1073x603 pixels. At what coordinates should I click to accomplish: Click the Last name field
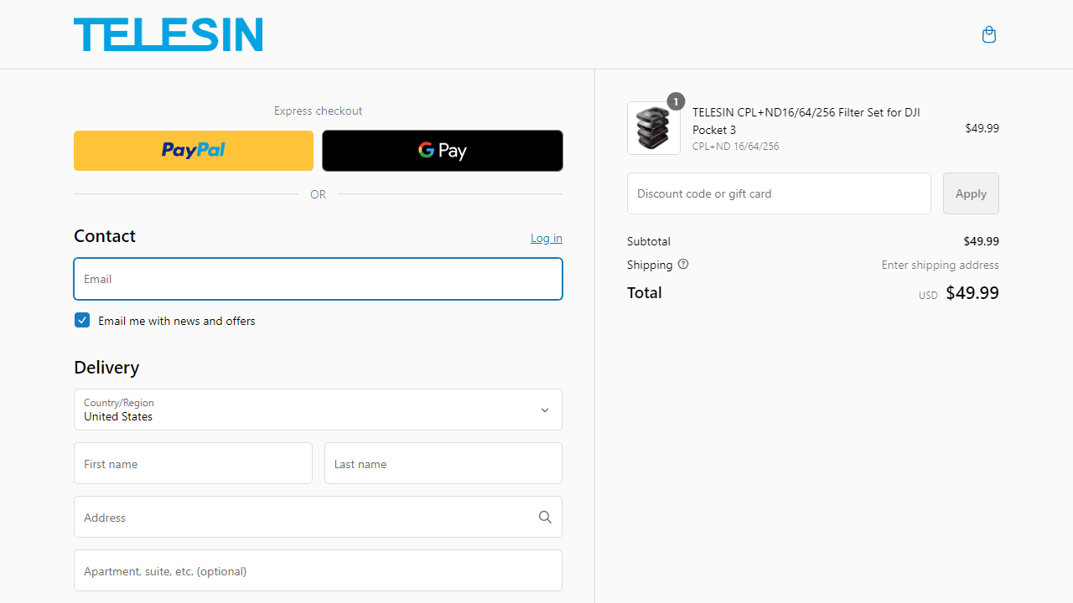(443, 463)
